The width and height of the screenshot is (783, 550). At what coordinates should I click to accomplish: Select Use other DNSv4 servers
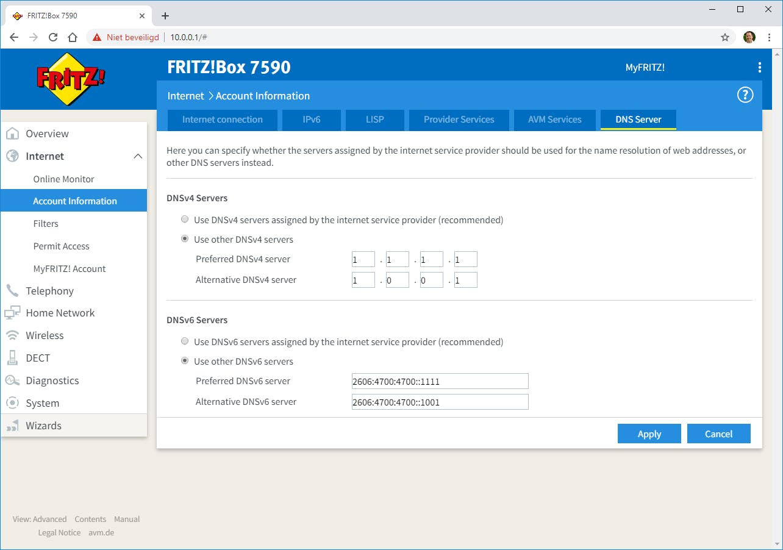point(185,239)
